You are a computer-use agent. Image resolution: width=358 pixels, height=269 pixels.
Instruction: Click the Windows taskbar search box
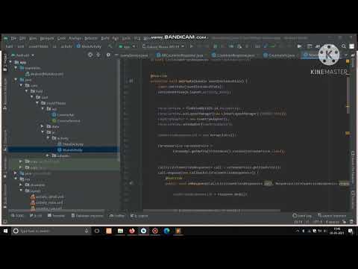point(51,231)
